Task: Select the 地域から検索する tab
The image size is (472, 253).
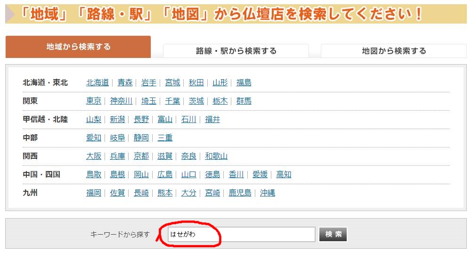Action: pos(78,47)
